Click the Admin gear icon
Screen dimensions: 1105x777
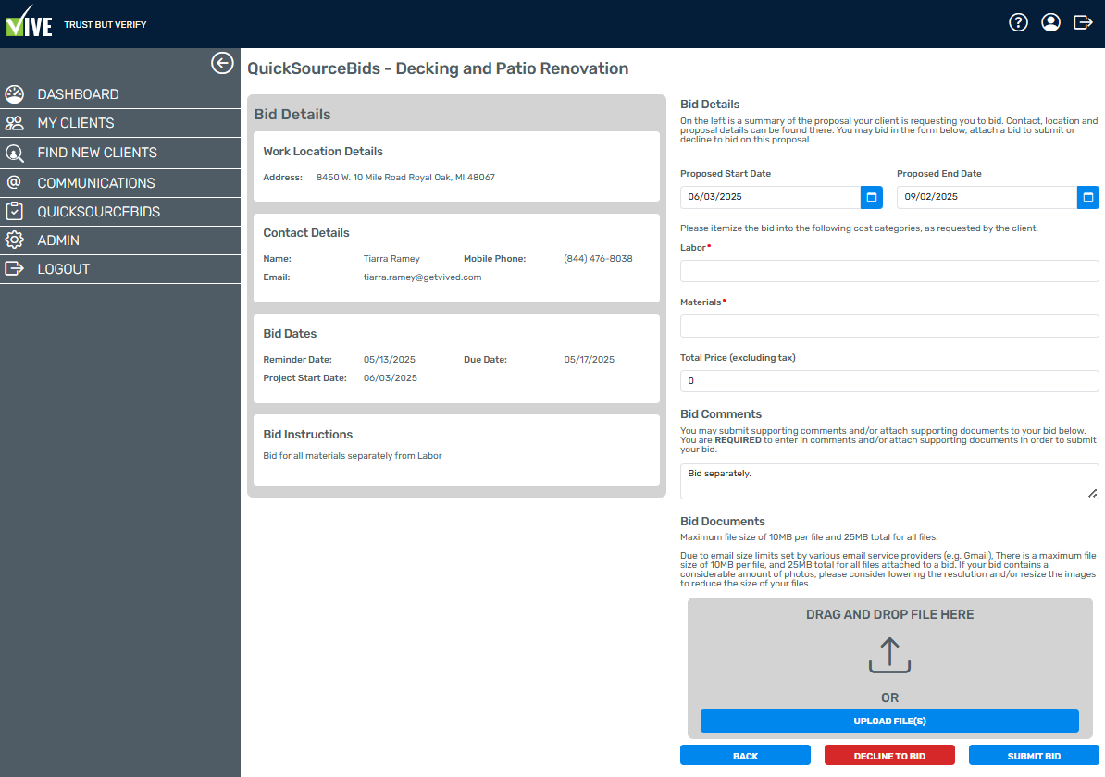pos(15,240)
